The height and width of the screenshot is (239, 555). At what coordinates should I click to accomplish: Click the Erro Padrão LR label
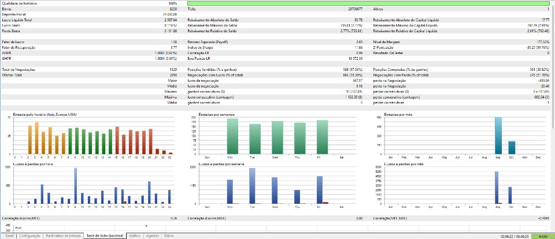pyautogui.click(x=199, y=59)
